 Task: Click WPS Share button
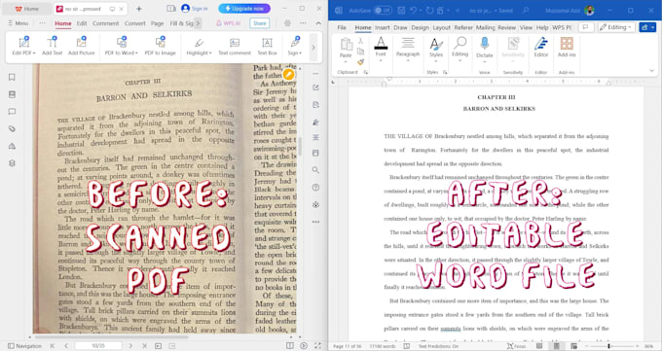(260, 23)
